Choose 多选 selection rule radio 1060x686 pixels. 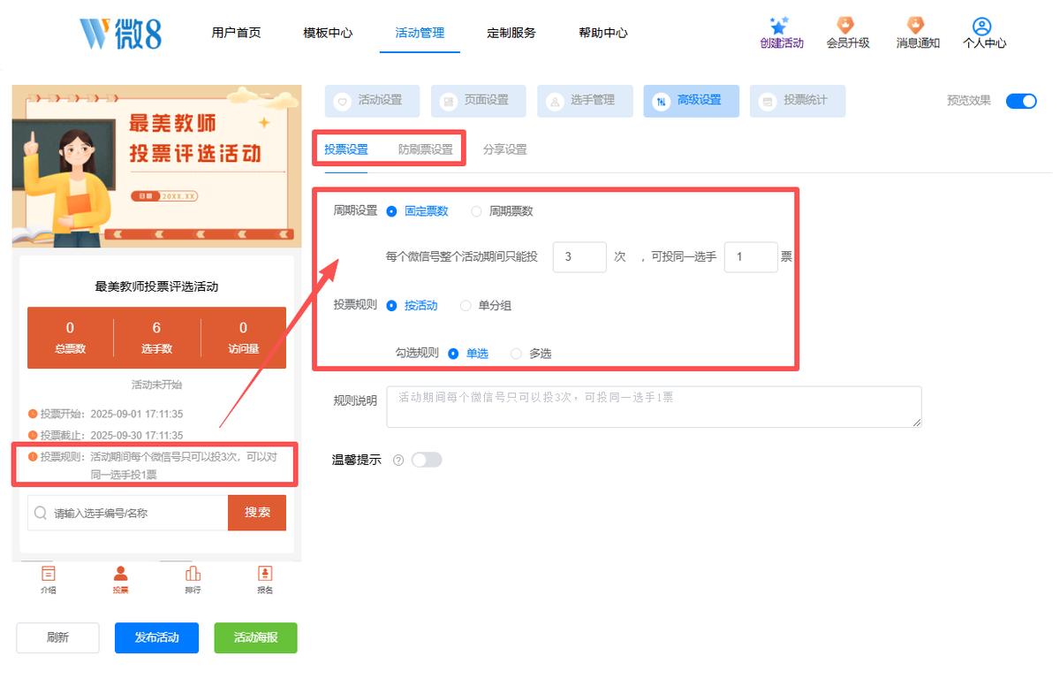(517, 354)
